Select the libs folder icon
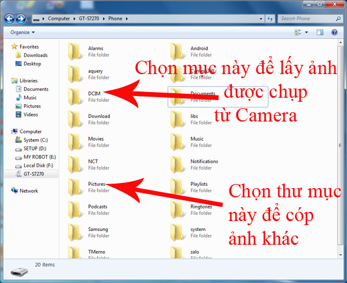 (x=176, y=119)
